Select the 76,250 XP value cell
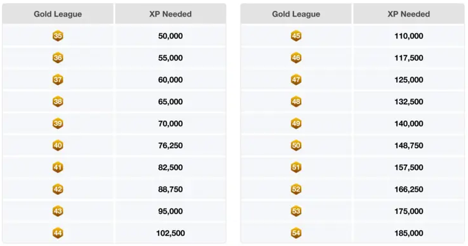The image size is (468, 246). point(171,145)
